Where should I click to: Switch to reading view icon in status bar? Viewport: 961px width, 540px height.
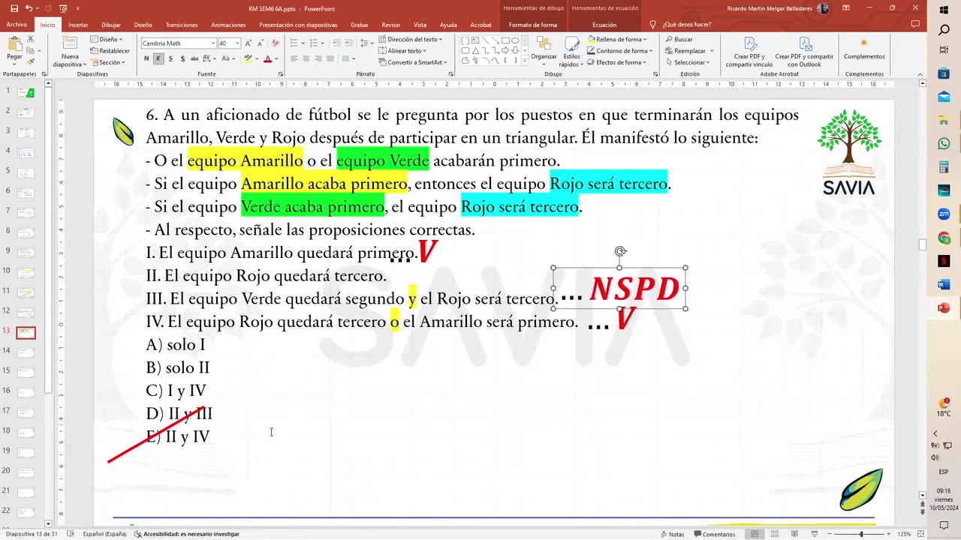pos(795,534)
